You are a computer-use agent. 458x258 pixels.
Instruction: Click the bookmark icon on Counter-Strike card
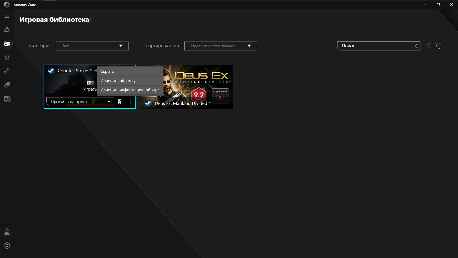tap(120, 102)
